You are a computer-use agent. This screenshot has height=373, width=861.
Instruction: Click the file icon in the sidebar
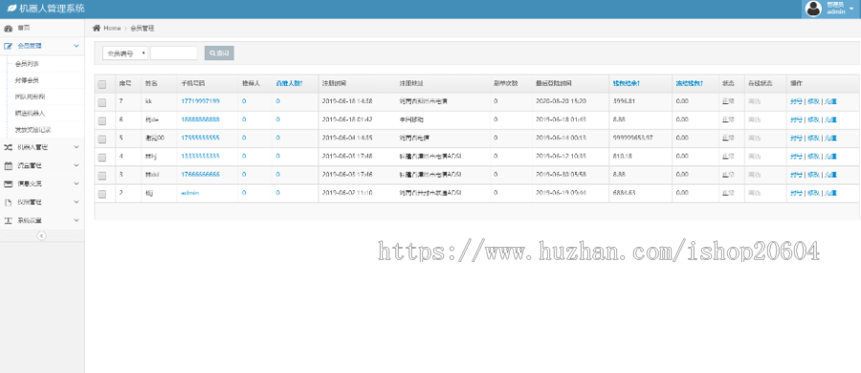9,202
